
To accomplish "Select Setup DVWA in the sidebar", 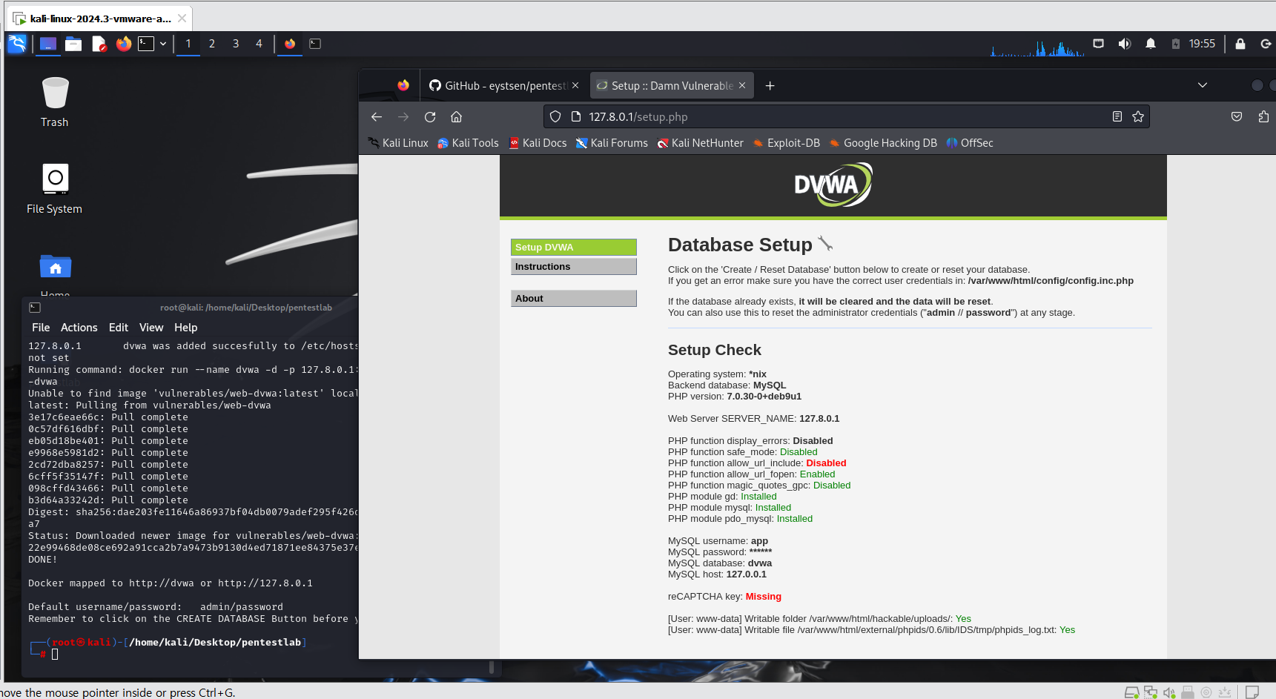I will pos(574,248).
